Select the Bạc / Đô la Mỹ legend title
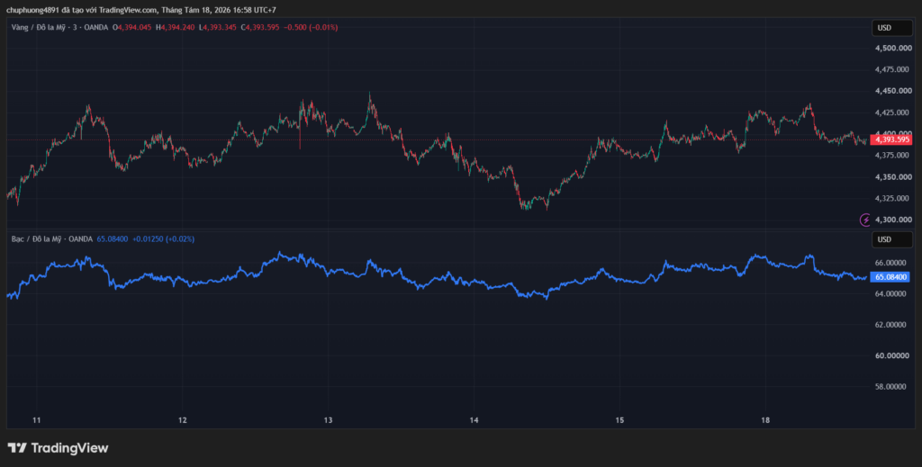922x467 pixels. 51,239
